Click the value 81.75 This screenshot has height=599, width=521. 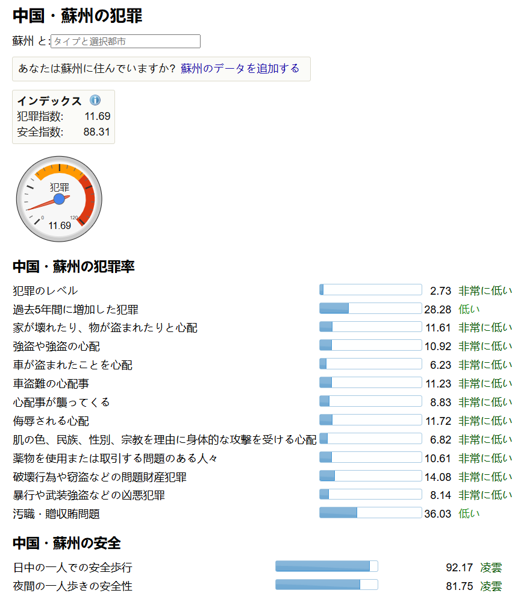(459, 586)
